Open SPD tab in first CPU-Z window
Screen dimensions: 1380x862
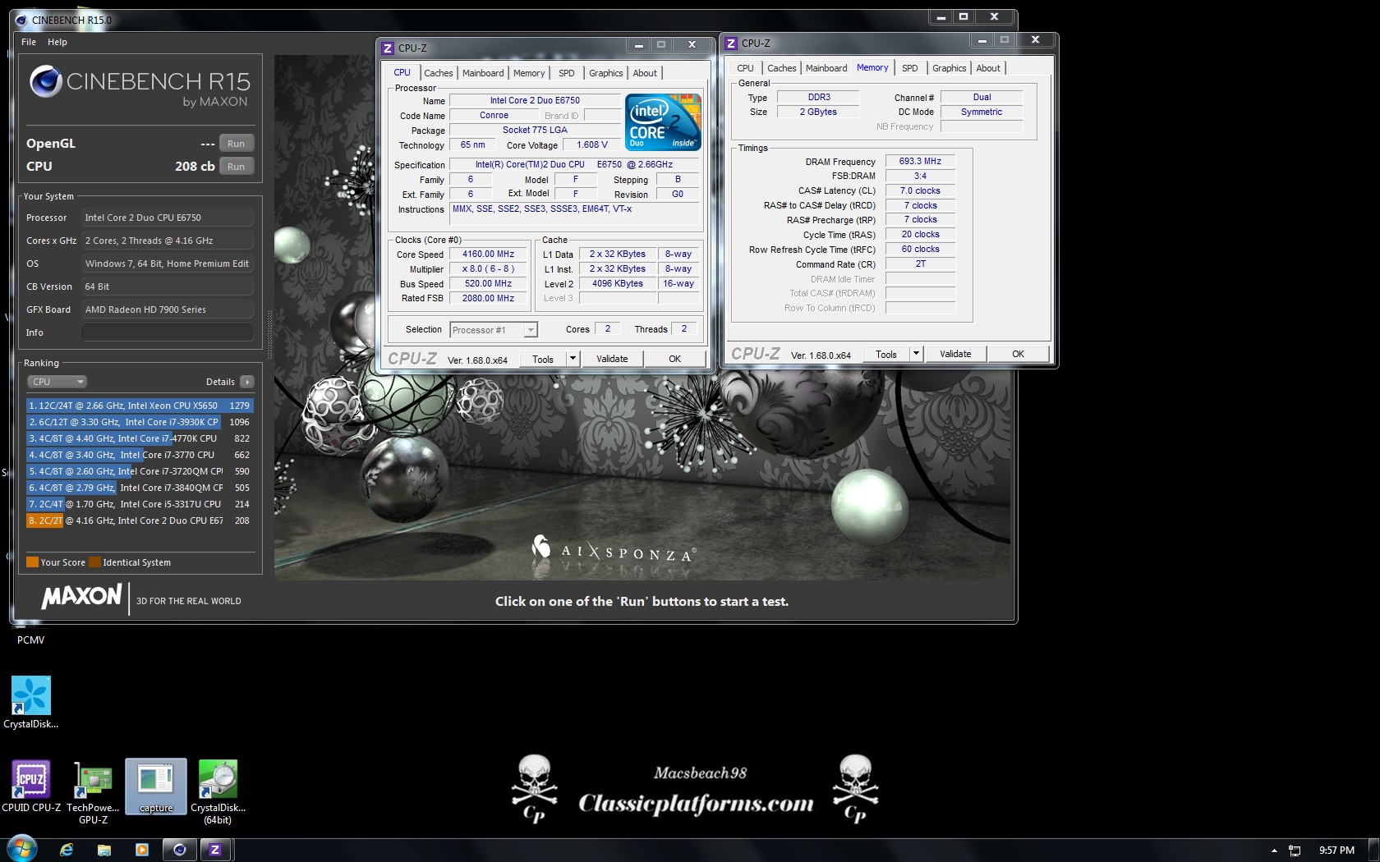(567, 73)
